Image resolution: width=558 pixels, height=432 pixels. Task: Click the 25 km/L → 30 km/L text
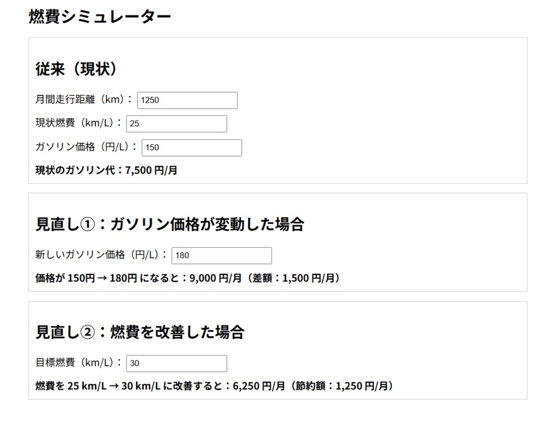point(114,386)
